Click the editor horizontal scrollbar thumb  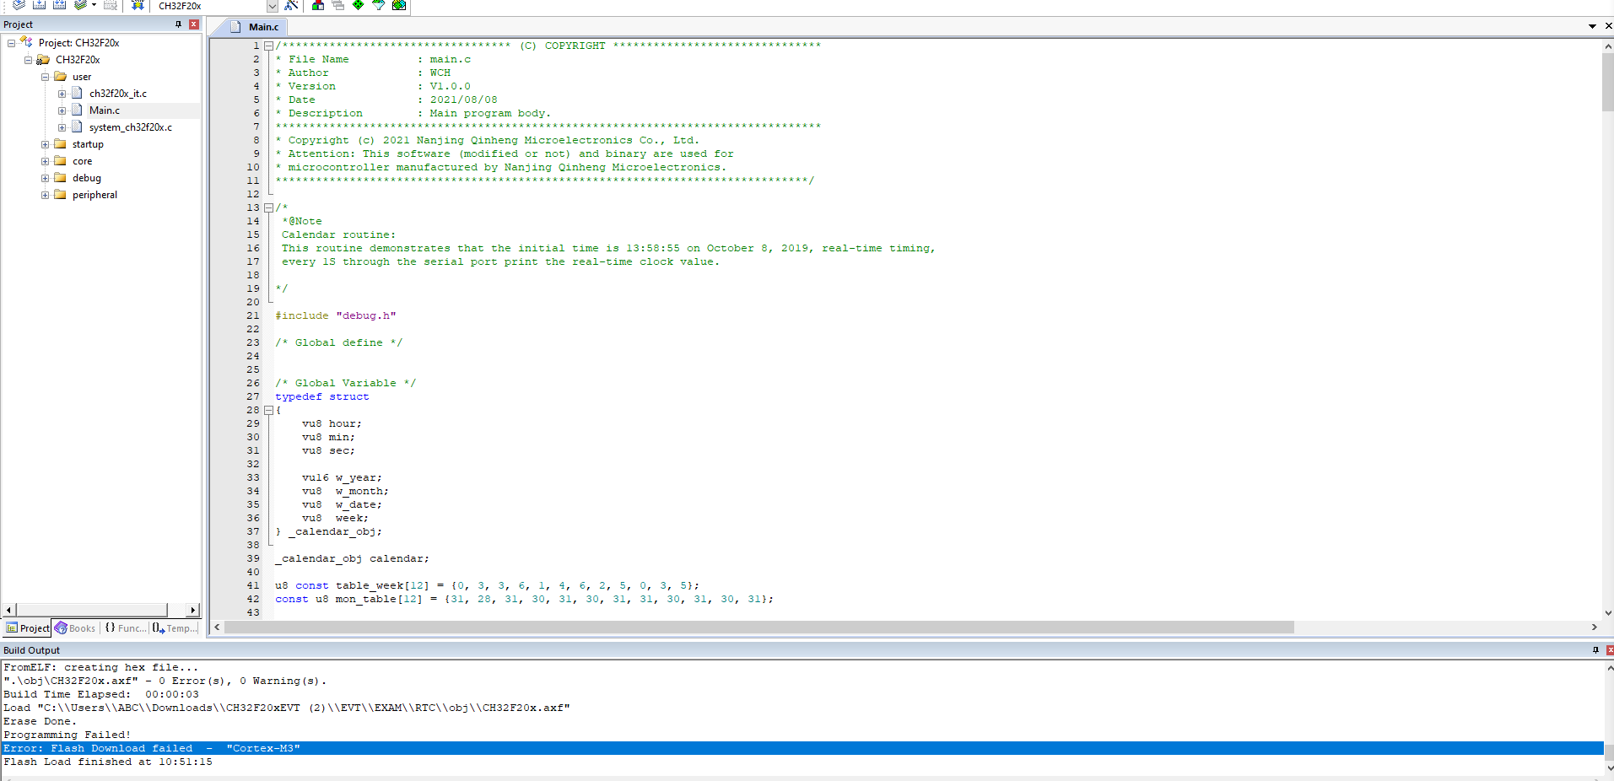click(x=759, y=627)
